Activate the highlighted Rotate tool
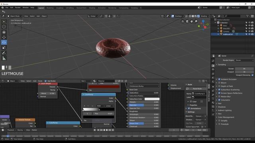Image resolution: width=255 pixels, height=143 pixels. (4, 43)
